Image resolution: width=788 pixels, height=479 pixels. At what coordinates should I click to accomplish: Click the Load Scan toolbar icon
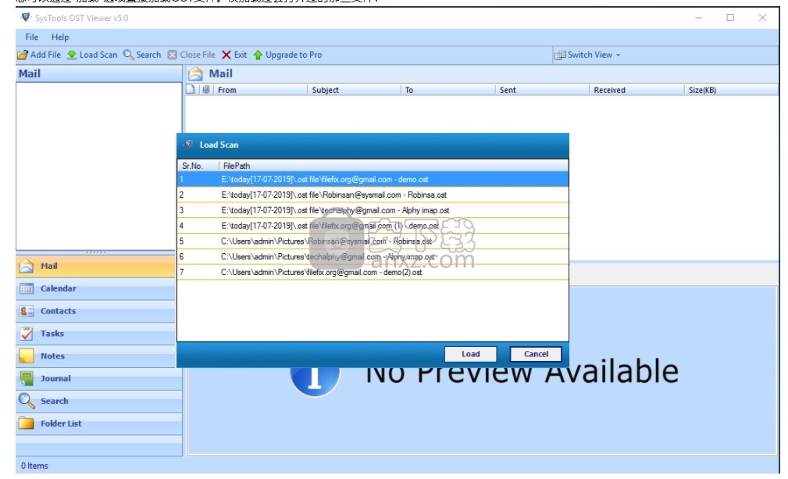click(x=72, y=55)
